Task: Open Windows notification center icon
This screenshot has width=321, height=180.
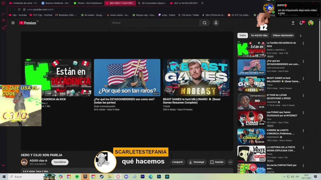Action: coord(315,177)
